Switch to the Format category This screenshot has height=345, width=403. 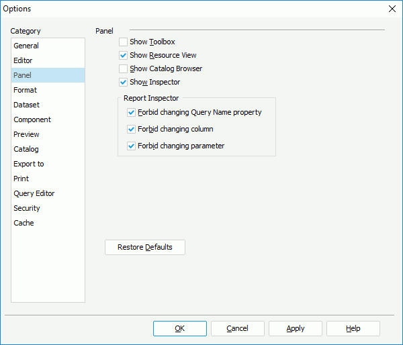[48, 90]
